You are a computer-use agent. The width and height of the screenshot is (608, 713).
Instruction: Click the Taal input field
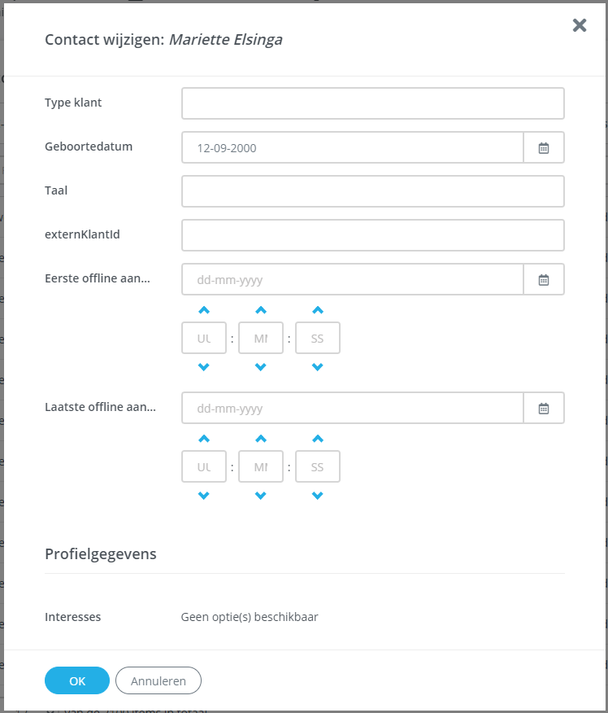click(372, 192)
